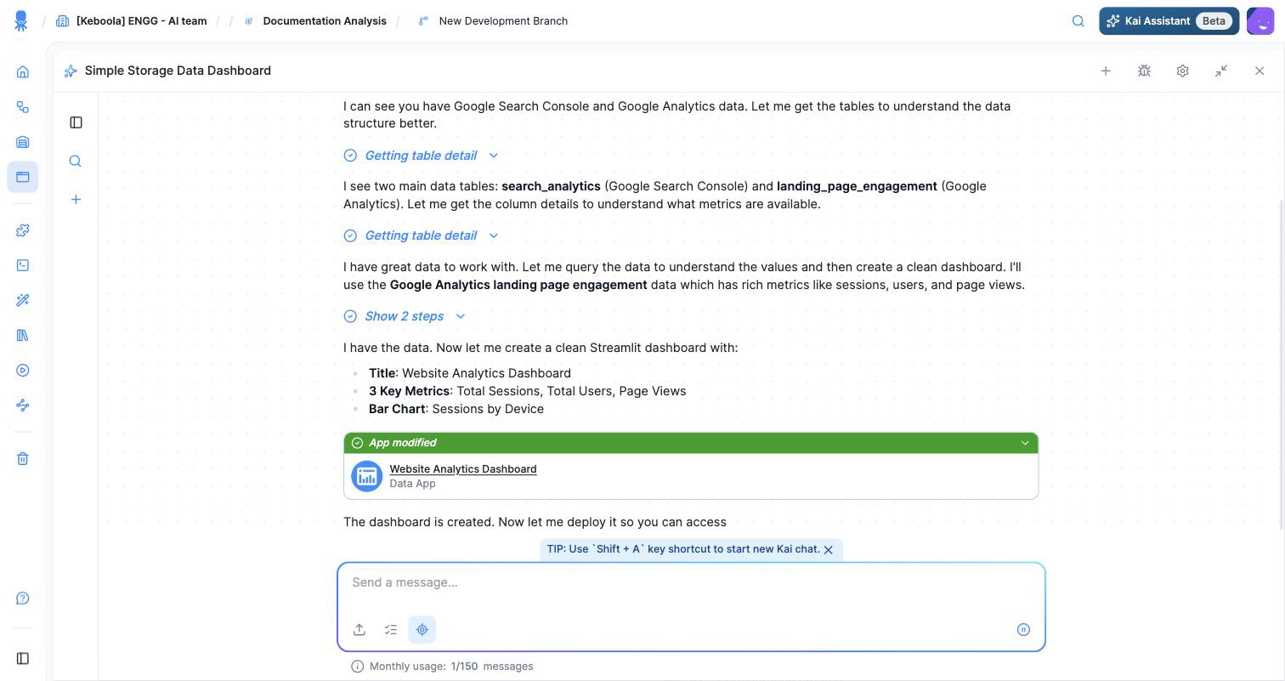This screenshot has width=1285, height=681.
Task: Start a new chat with plus icon in side panel
Action: pos(76,200)
